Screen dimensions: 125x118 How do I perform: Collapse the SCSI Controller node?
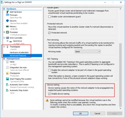[4, 38]
